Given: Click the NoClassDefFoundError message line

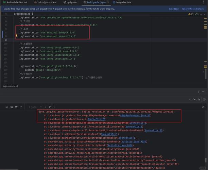Looking at the screenshot, I should 106,112.
